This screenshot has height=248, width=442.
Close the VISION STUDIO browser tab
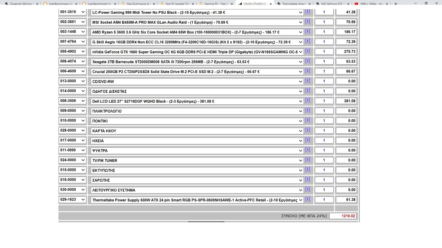(x=270, y=4)
